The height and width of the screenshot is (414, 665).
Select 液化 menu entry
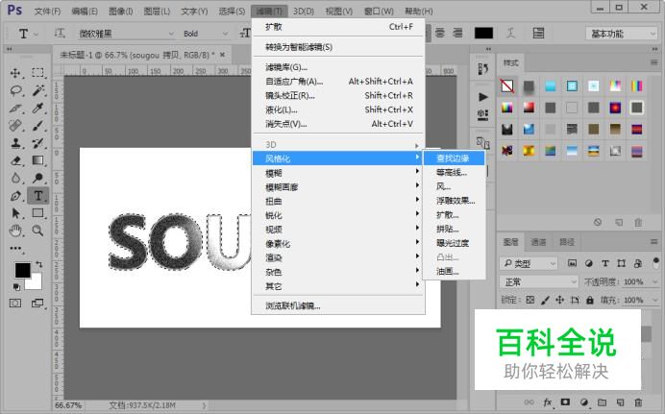(338, 110)
